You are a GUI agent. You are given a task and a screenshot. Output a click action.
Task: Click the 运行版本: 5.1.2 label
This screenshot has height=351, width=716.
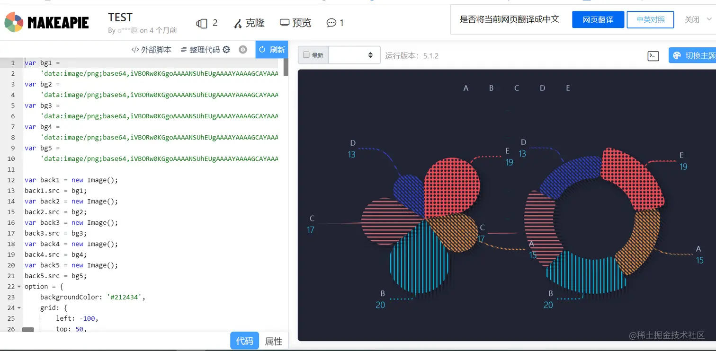[412, 56]
